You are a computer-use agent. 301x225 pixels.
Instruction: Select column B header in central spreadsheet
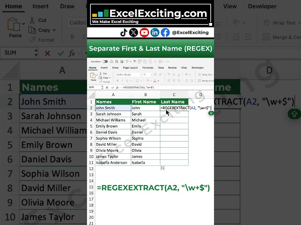[145, 95]
